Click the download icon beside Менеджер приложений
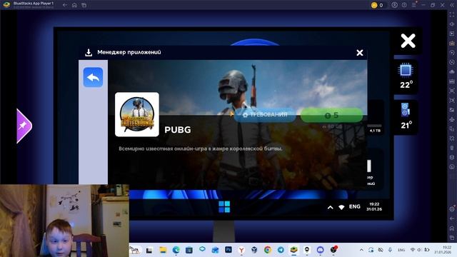Image resolution: width=457 pixels, height=257 pixels. point(89,52)
